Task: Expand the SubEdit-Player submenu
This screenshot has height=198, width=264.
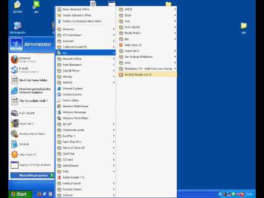Action: click(x=86, y=71)
